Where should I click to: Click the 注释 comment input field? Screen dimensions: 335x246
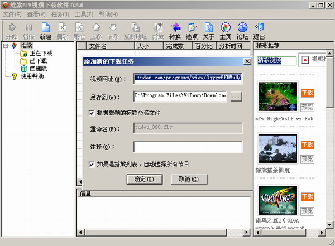pos(188,147)
